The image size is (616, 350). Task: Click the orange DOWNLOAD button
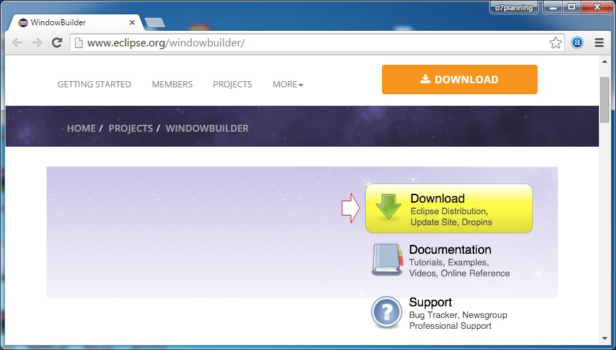click(x=460, y=79)
